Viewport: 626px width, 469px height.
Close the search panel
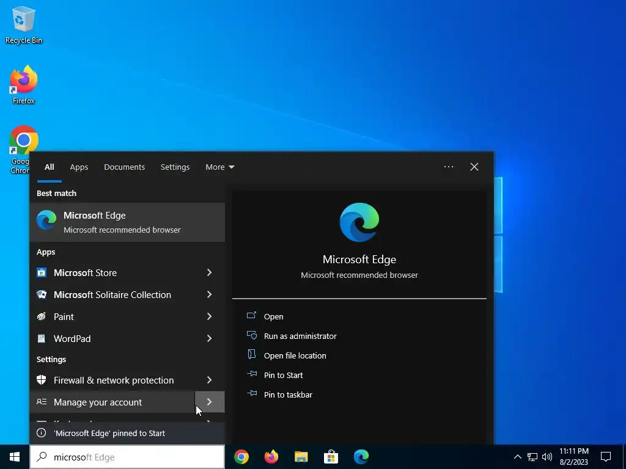click(474, 167)
